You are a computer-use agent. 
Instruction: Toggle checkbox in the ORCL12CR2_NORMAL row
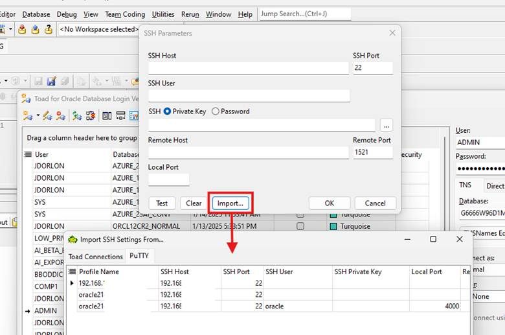[300, 226]
